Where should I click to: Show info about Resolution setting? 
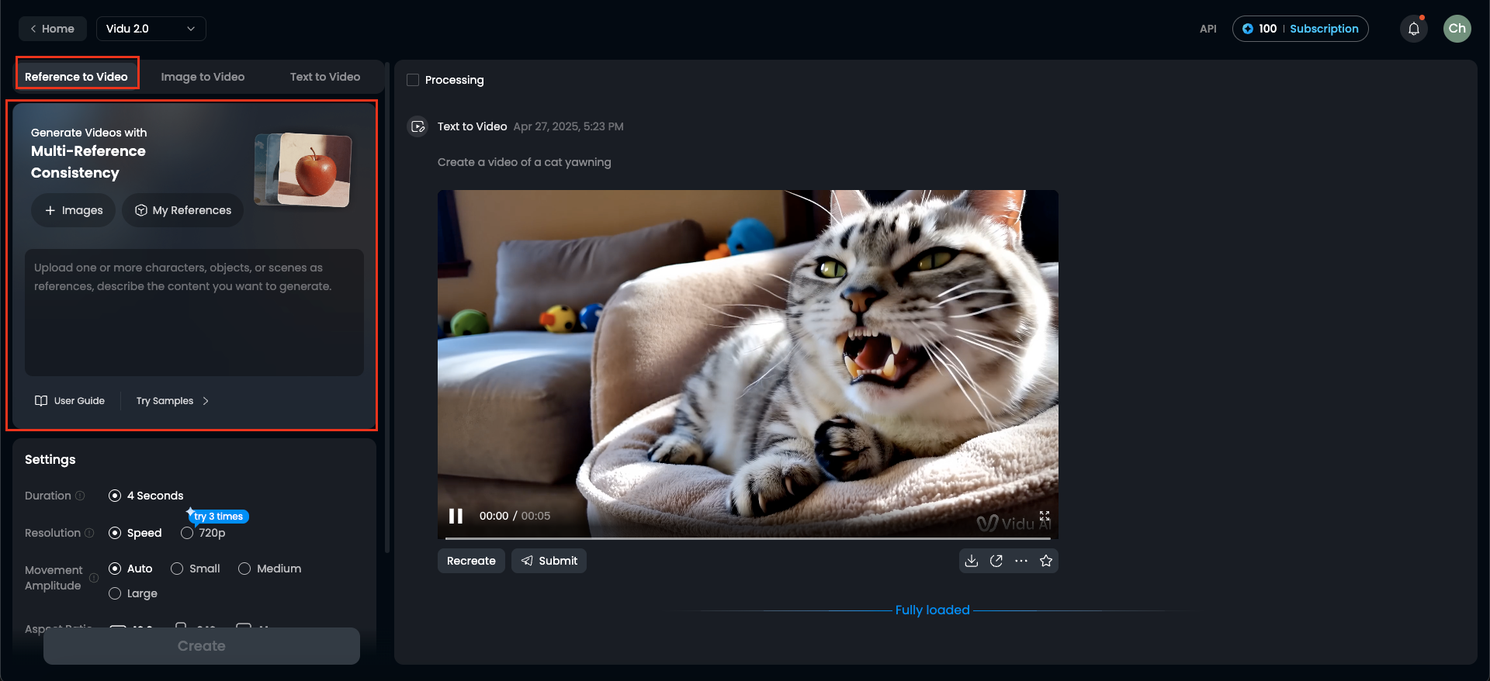pyautogui.click(x=89, y=533)
